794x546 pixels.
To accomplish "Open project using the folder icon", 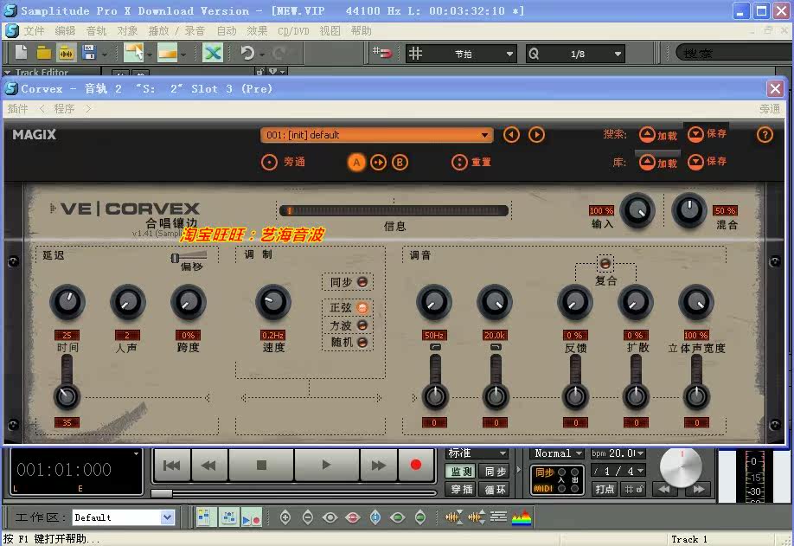I will (44, 53).
